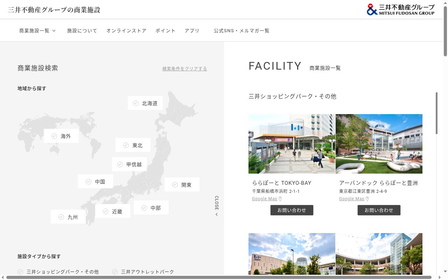
Task: Check the 中国 region option
Action: tap(96, 182)
